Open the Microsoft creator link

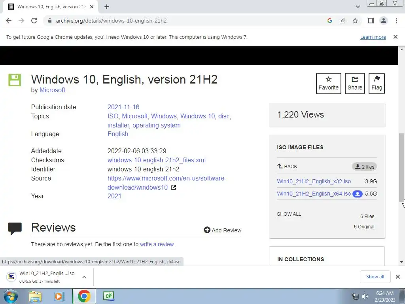click(52, 90)
